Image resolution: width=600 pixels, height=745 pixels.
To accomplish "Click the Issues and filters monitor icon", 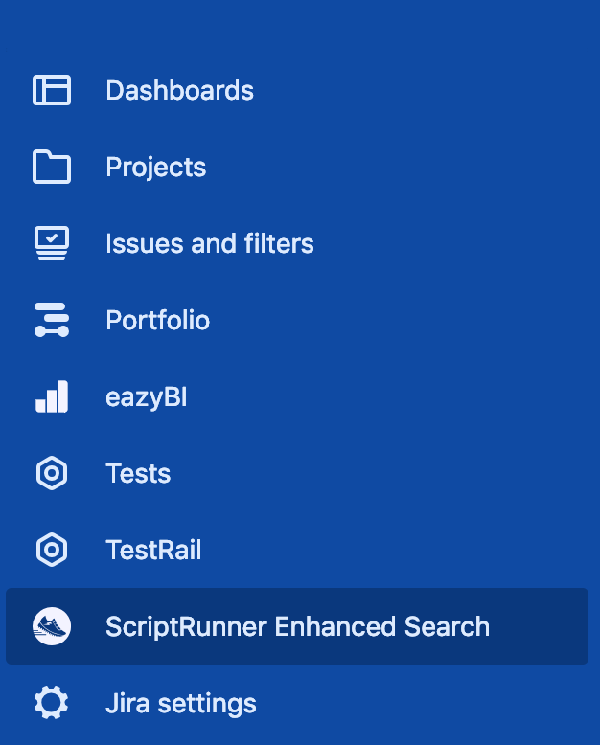I will [52, 243].
